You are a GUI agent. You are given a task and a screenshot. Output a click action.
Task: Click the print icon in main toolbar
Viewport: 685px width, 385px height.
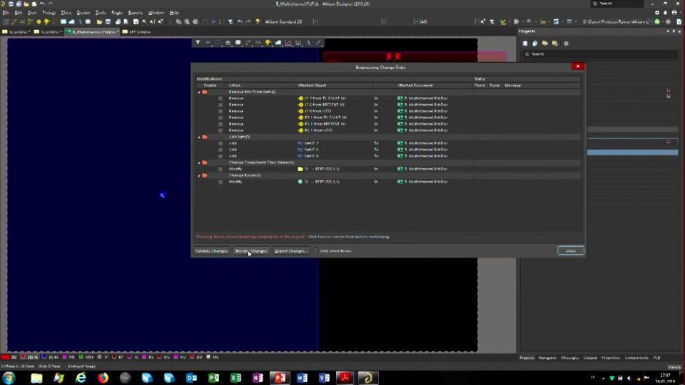118,21
